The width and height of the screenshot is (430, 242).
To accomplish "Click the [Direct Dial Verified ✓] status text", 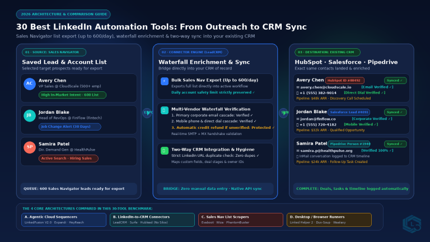I will (364, 93).
